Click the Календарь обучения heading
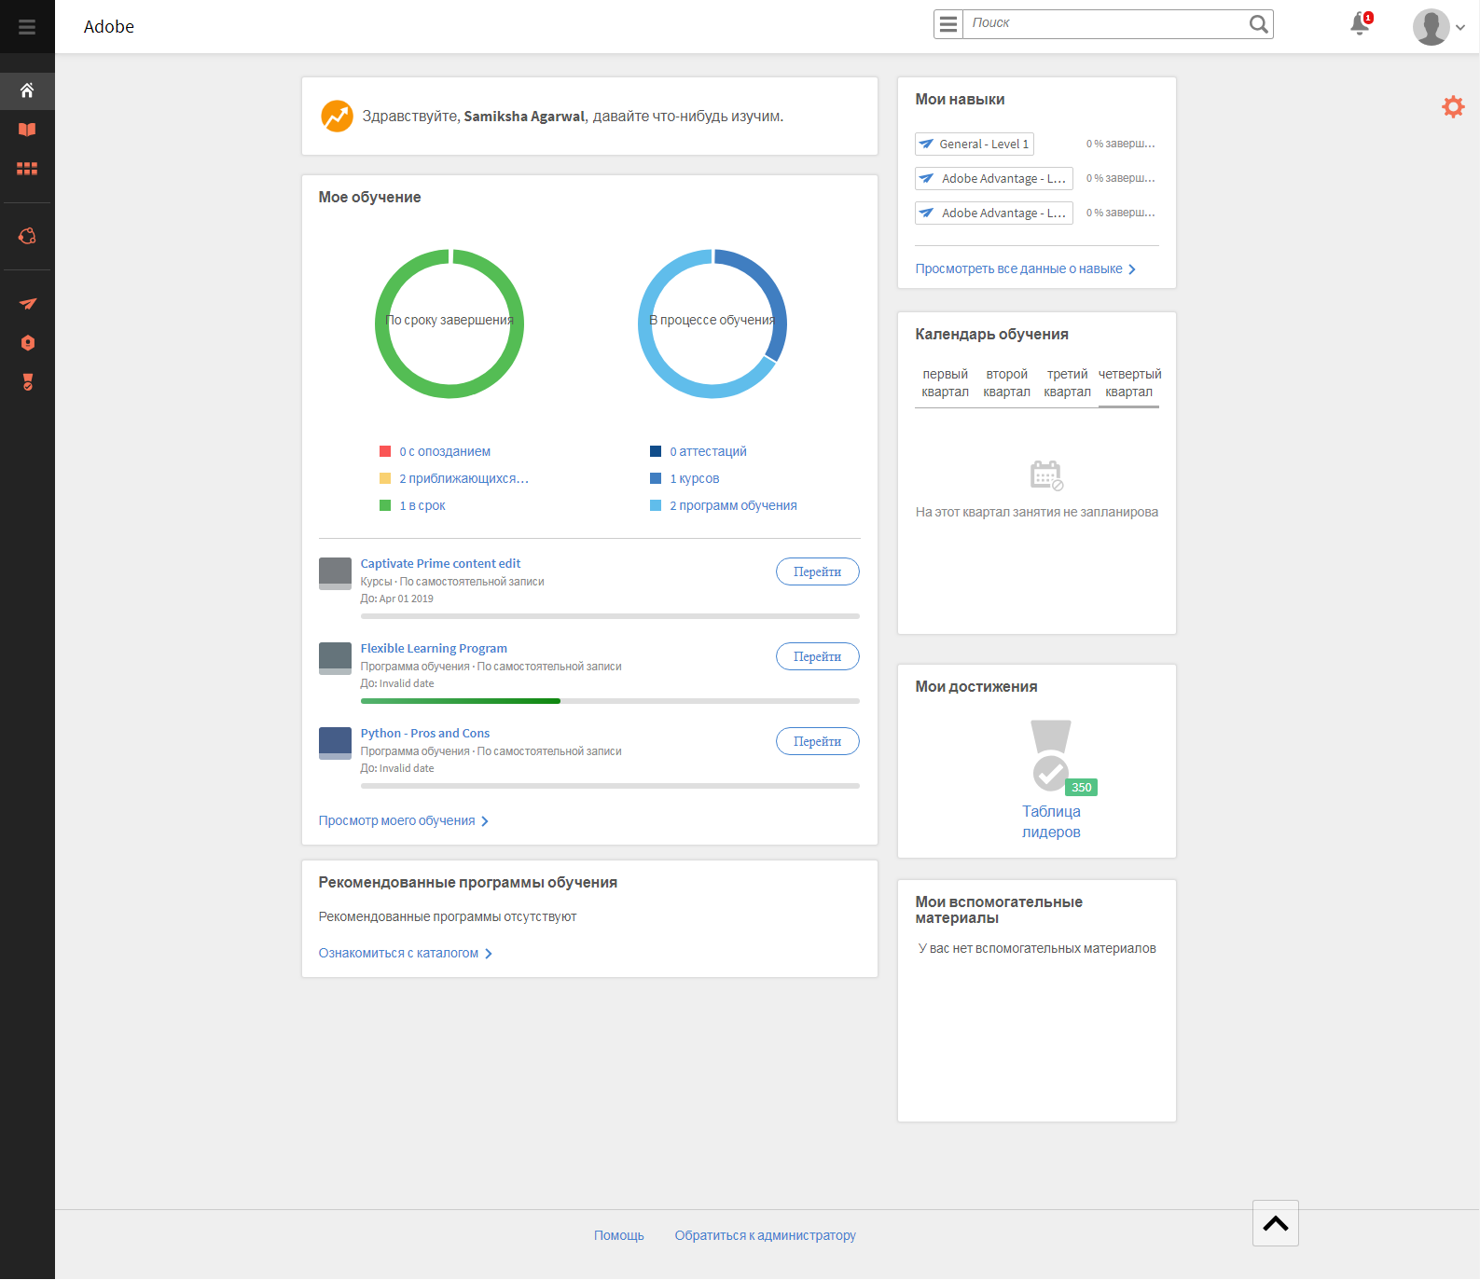Image resolution: width=1480 pixels, height=1280 pixels. [991, 334]
